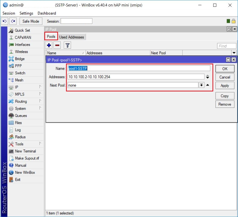Expand the System submenu

pyautogui.click(x=40, y=108)
